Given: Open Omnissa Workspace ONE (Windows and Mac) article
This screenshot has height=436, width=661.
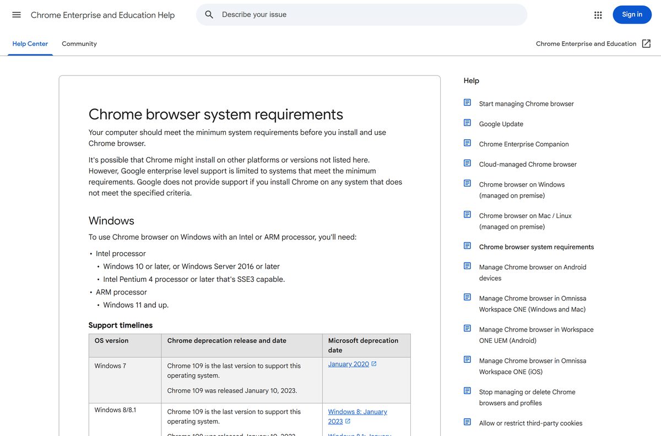Looking at the screenshot, I should coord(533,304).
